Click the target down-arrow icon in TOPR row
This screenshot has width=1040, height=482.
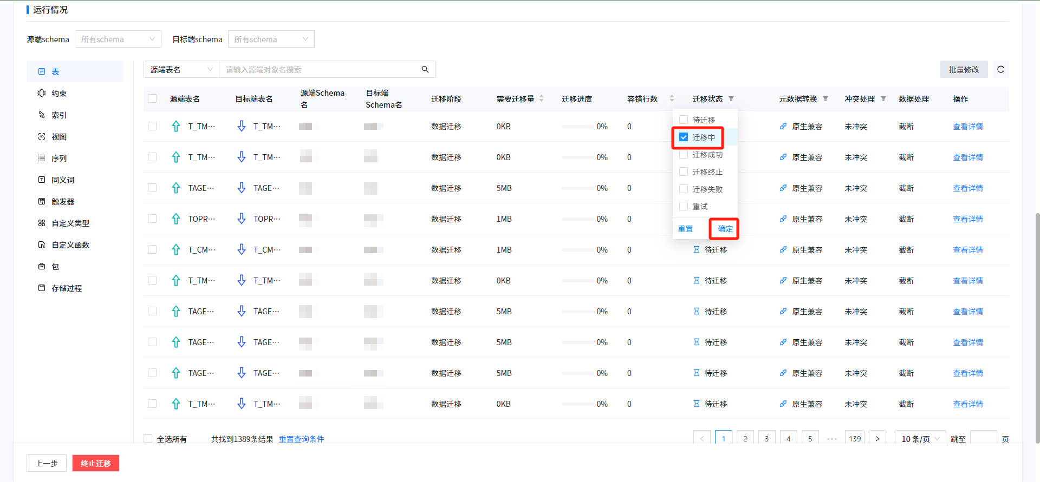point(242,219)
